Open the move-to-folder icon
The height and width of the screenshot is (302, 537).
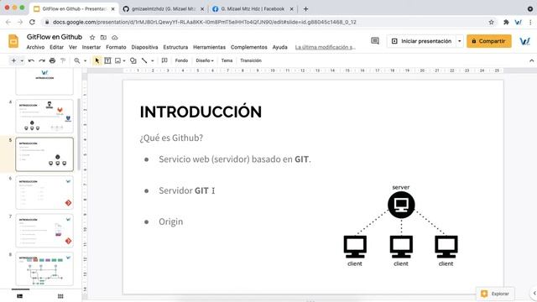tap(103, 37)
